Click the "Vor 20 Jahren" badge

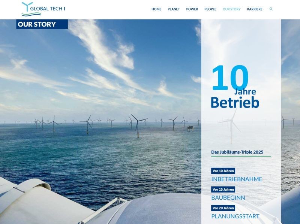pyautogui.click(x=223, y=208)
